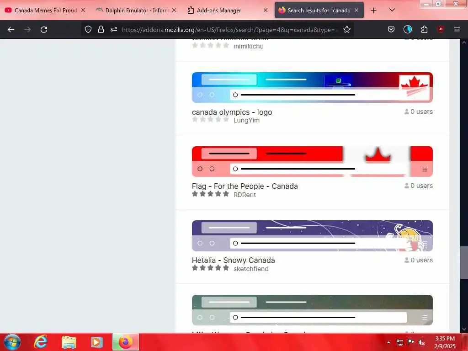
Task: Open the canada olympics - logo theme preview
Action: [x=312, y=87]
